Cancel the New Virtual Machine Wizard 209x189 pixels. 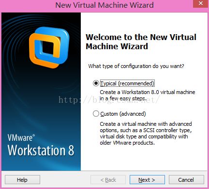186,180
